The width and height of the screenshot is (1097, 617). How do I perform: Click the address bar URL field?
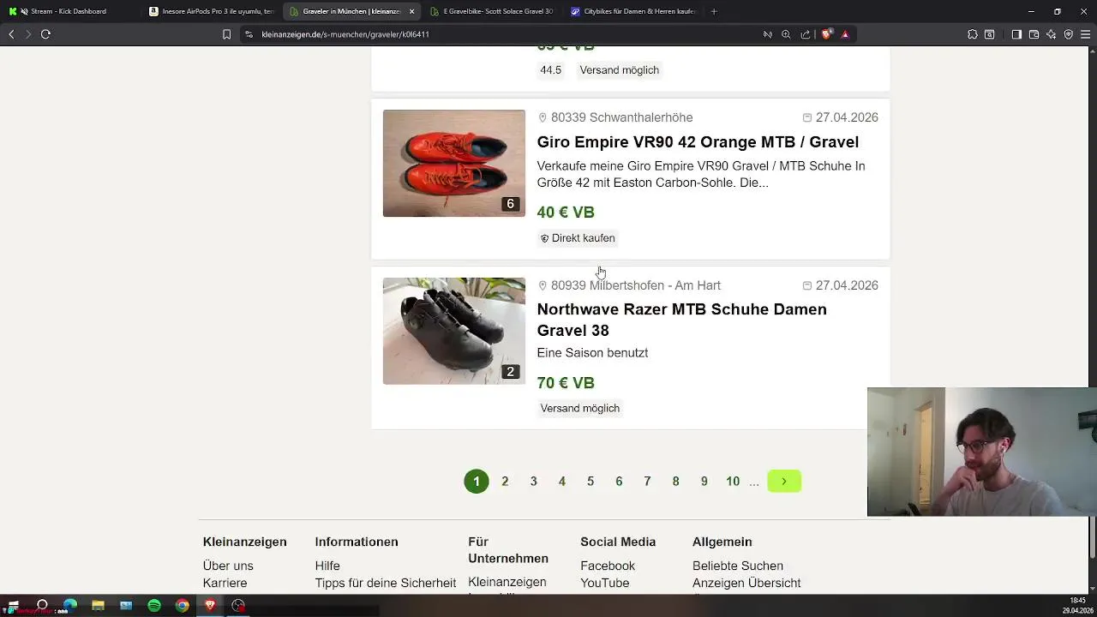click(x=497, y=34)
